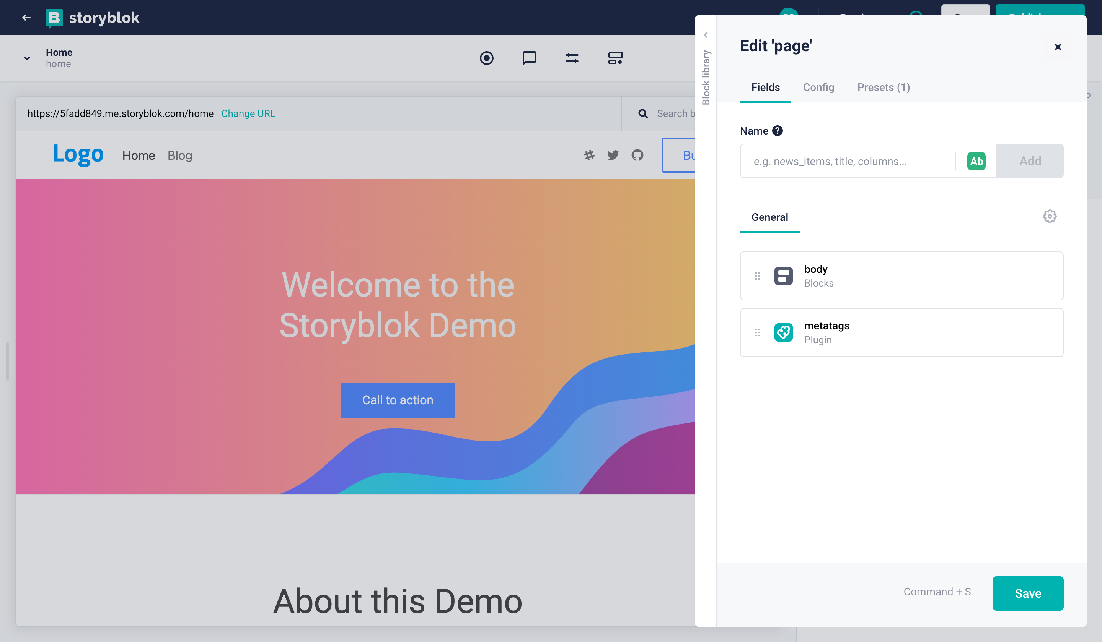This screenshot has height=642, width=1102.
Task: Open the metatags field row
Action: coord(901,333)
